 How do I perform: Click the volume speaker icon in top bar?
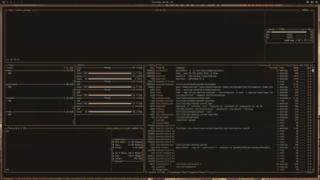click(312, 2)
